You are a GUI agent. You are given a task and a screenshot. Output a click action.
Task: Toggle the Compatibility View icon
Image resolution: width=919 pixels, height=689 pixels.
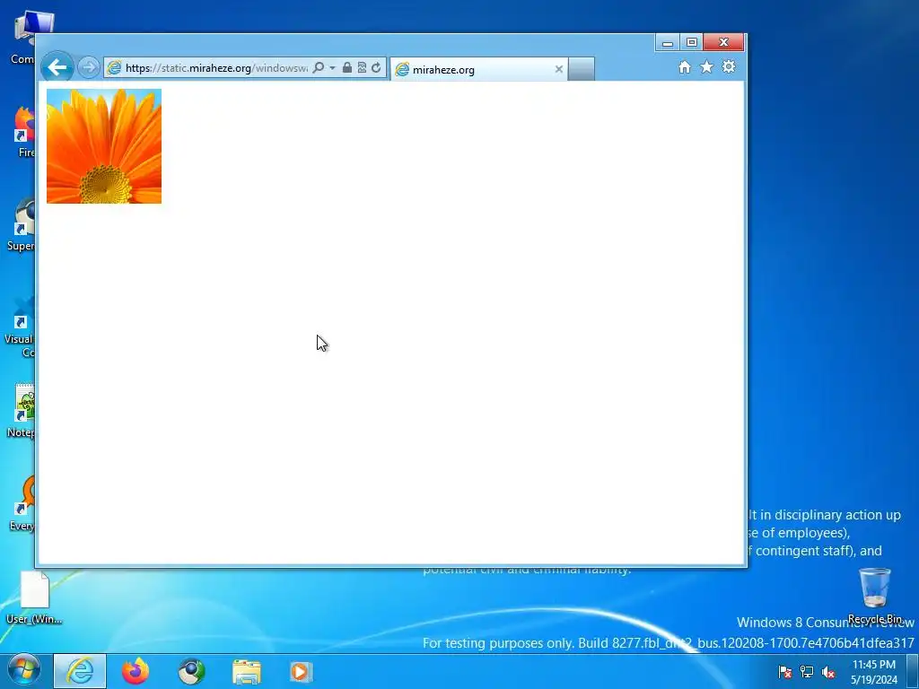[362, 67]
